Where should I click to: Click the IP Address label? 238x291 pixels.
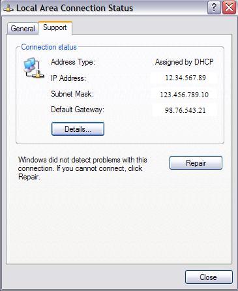click(68, 78)
